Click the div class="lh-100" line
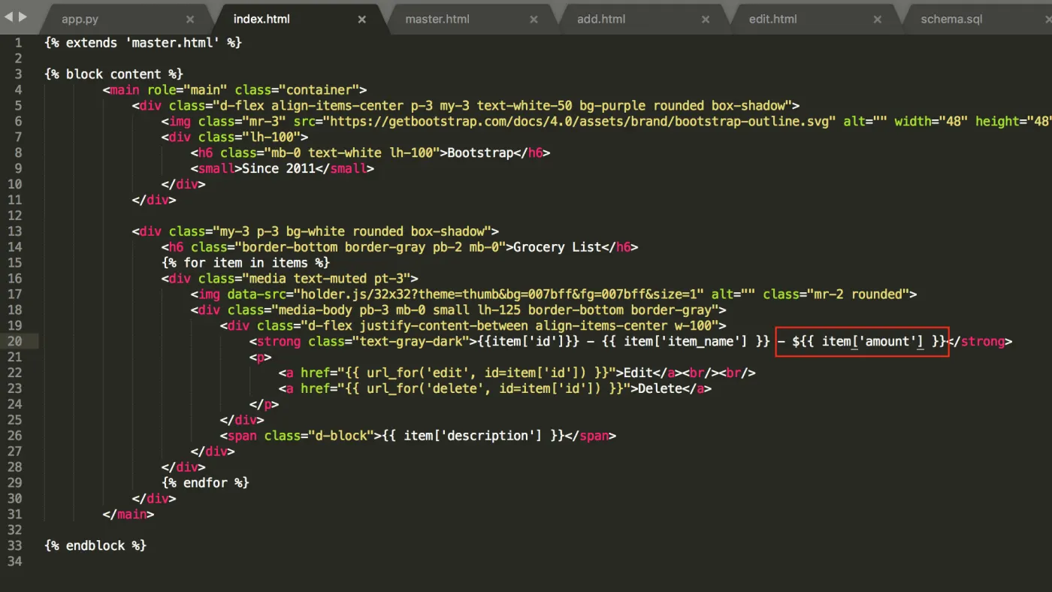1052x592 pixels. coord(234,137)
